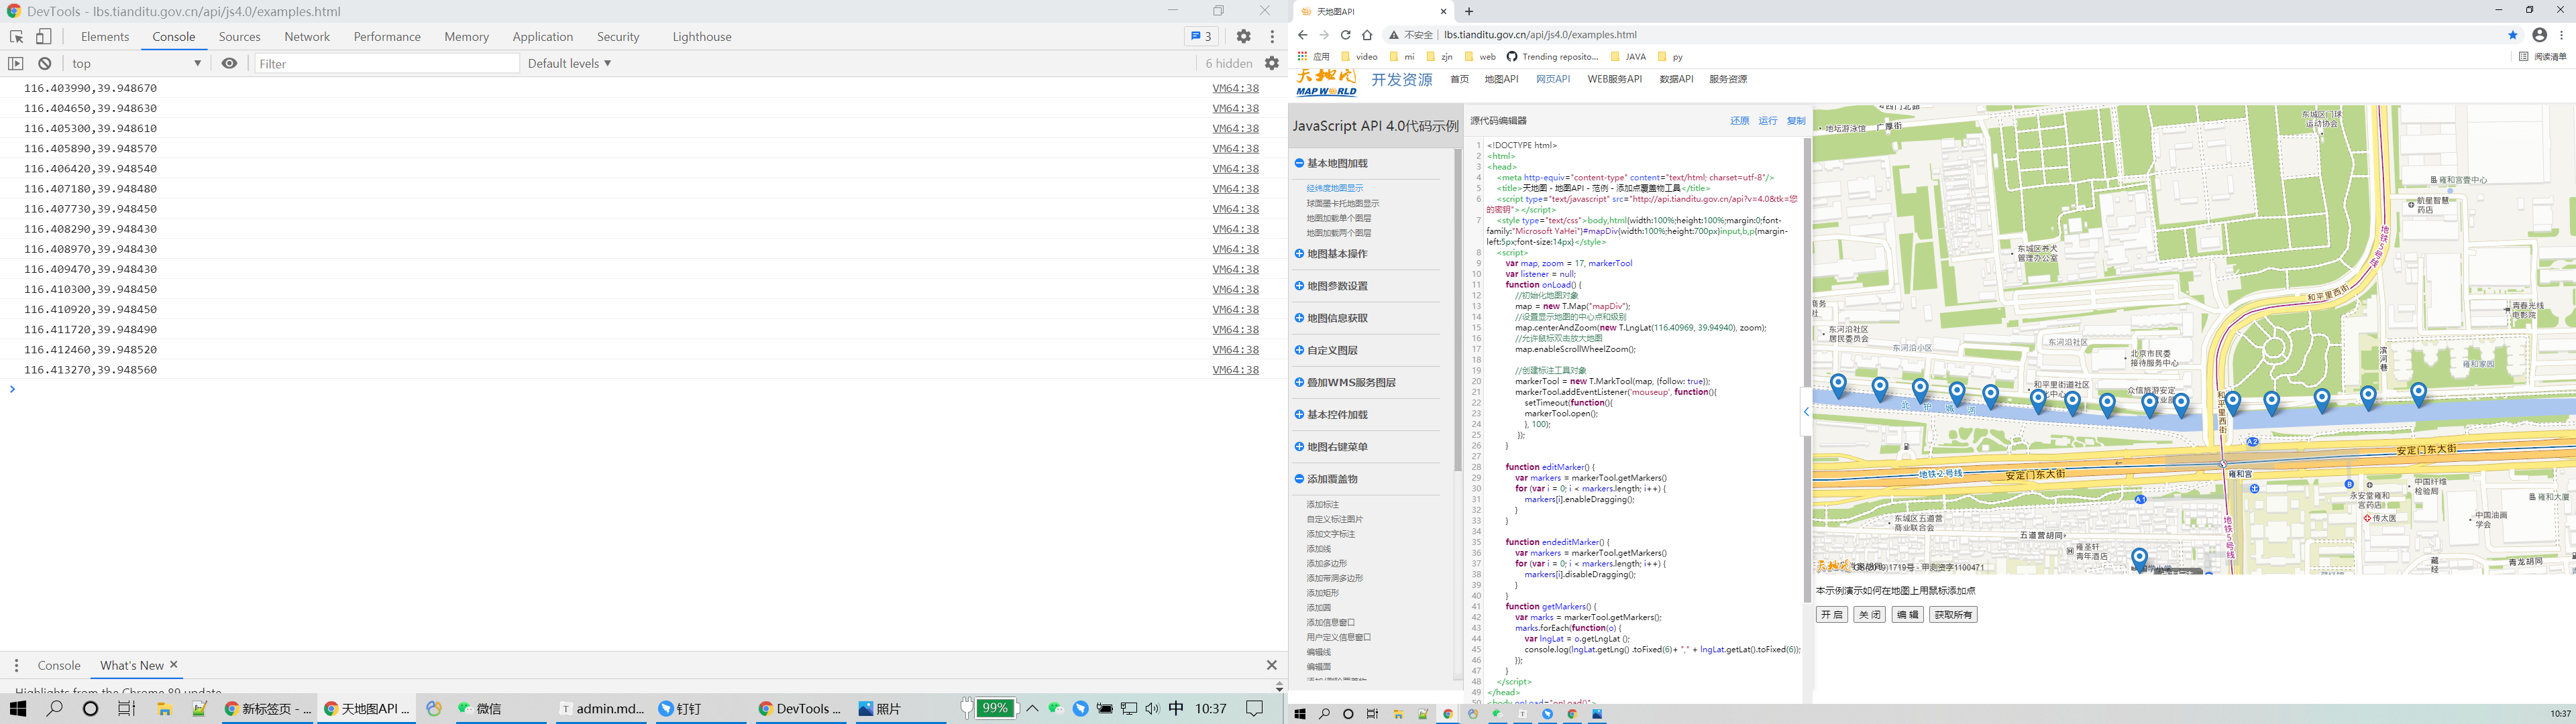Viewport: 2576px width, 724px height.
Task: Click the WEB服务API navigation item
Action: tap(1614, 79)
